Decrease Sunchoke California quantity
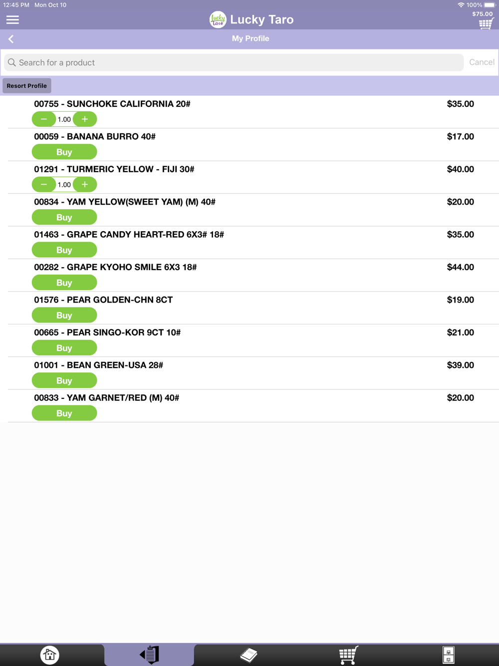The width and height of the screenshot is (499, 666). click(x=44, y=119)
